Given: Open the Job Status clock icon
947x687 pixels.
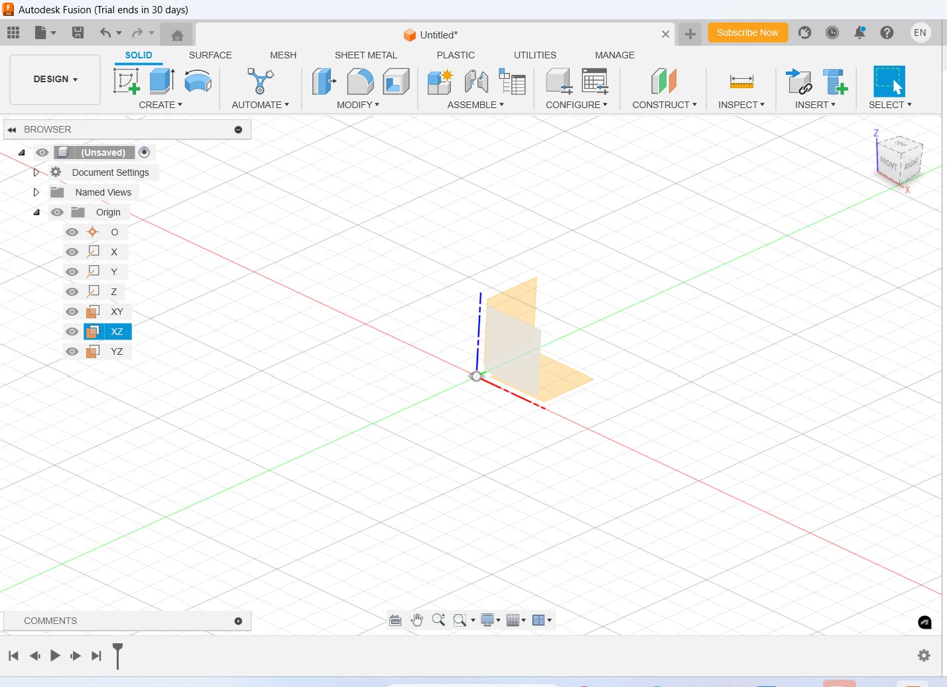Looking at the screenshot, I should (832, 32).
